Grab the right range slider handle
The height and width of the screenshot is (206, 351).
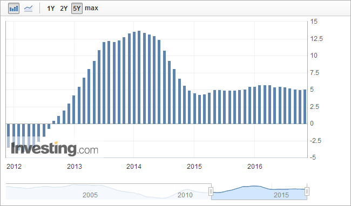tap(307, 191)
